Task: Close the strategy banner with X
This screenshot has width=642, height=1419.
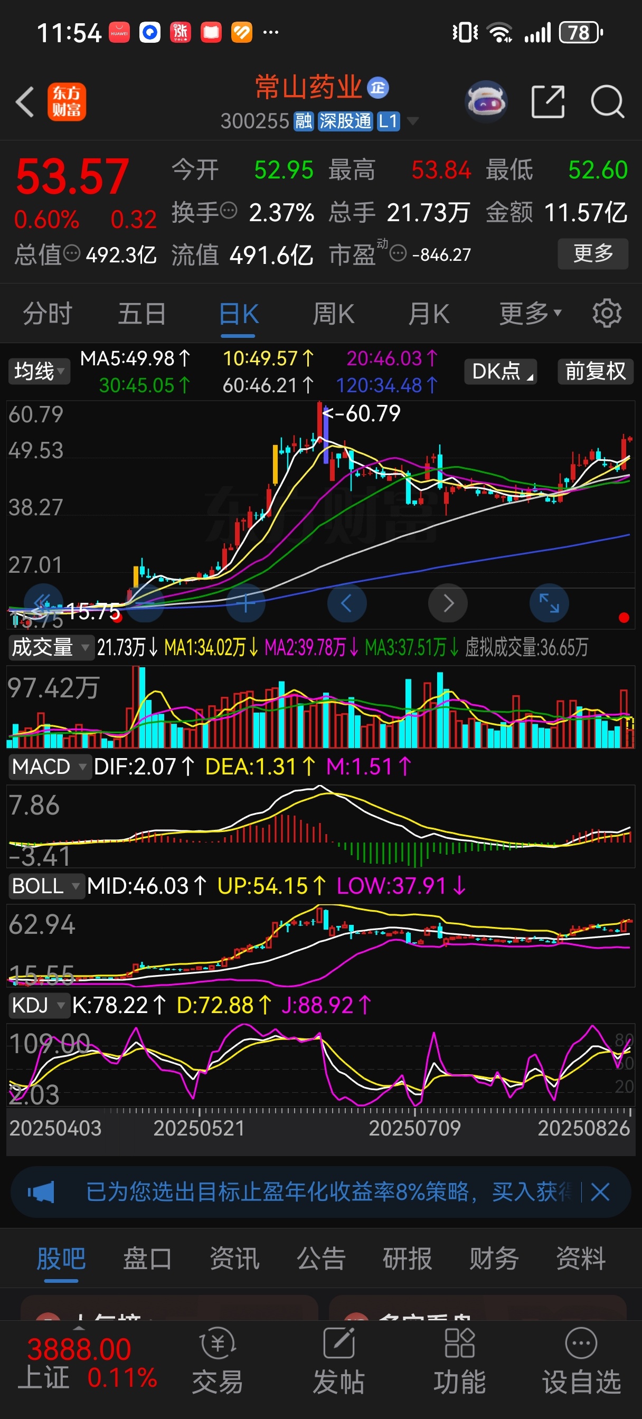Action: click(x=600, y=1193)
